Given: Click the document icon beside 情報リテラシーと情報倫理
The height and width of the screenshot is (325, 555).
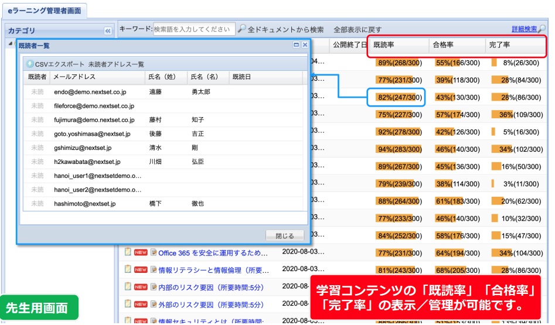Looking at the screenshot, I should (154, 270).
